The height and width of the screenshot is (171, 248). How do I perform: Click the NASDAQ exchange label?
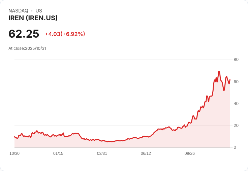tap(18, 10)
